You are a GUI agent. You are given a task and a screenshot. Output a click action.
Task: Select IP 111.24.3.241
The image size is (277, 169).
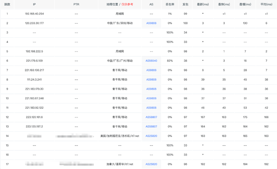[x=34, y=80]
